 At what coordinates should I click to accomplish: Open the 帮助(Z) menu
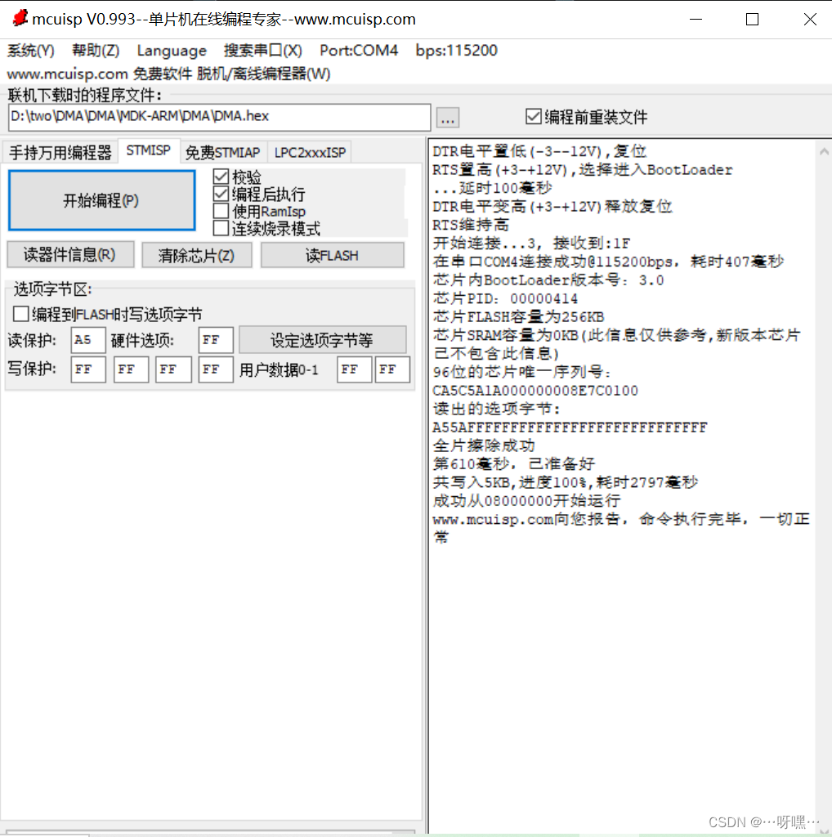(96, 51)
